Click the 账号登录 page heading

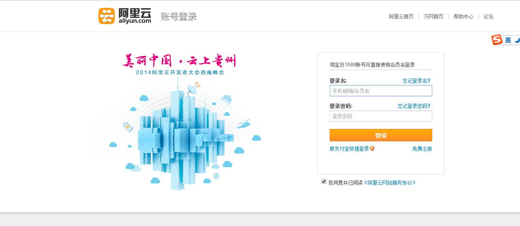(179, 17)
